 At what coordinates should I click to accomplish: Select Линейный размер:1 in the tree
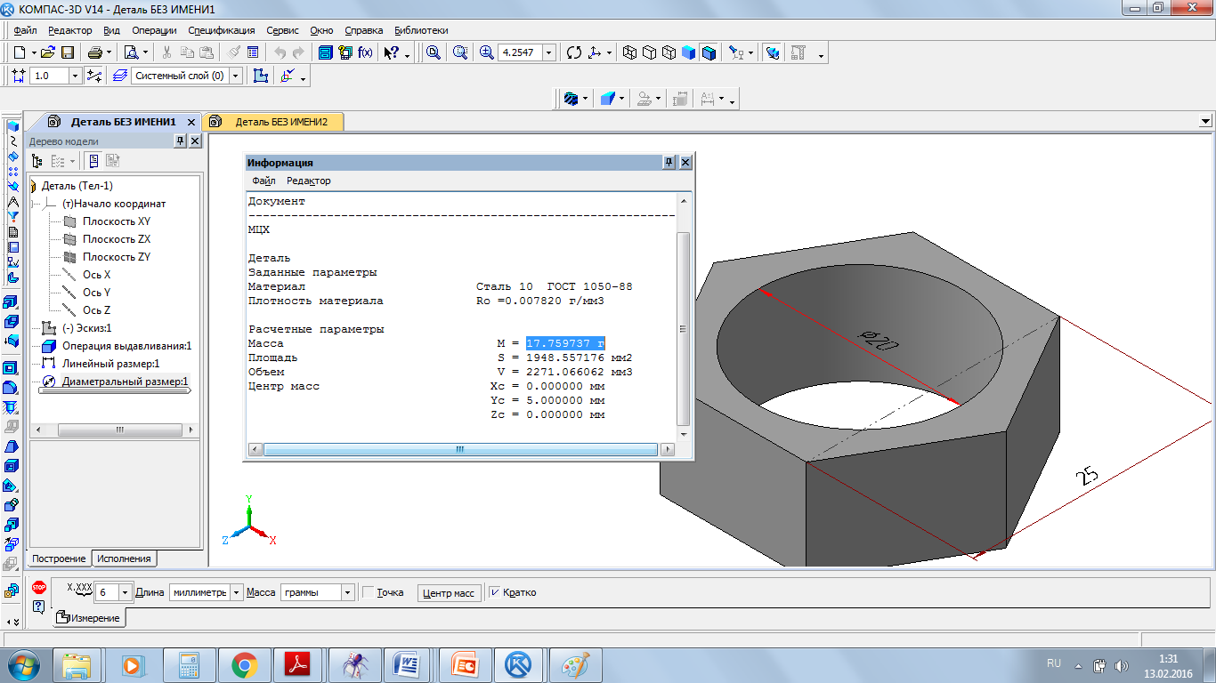110,364
